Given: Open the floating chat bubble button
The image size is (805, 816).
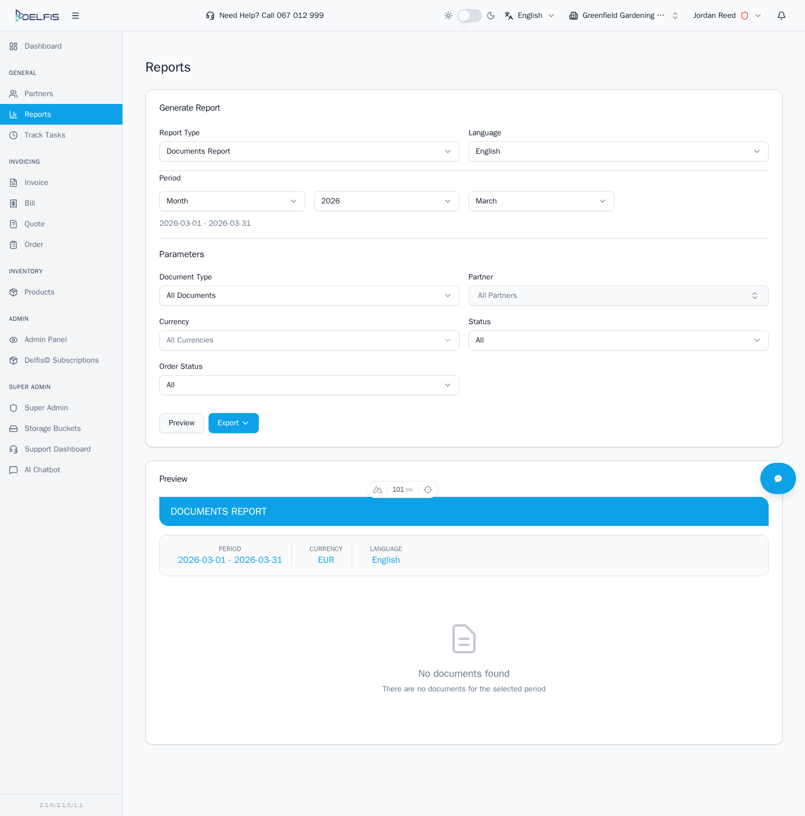Looking at the screenshot, I should coord(778,478).
